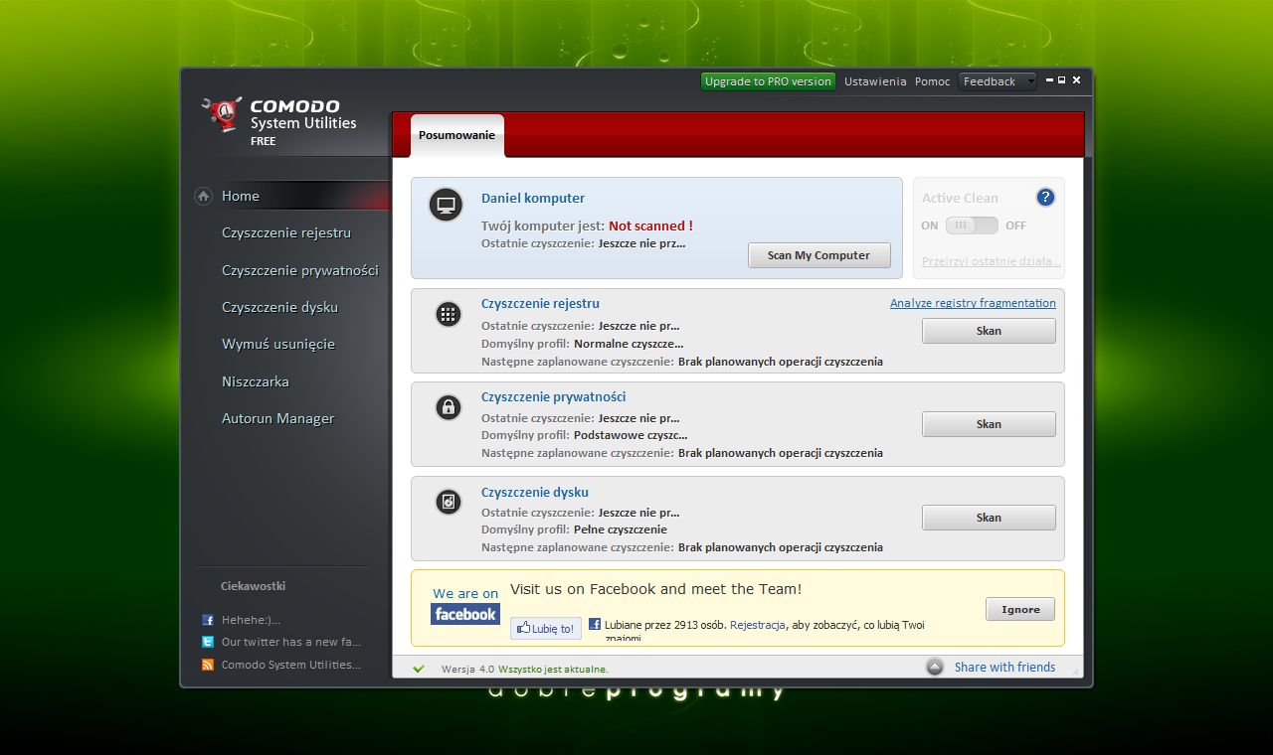Screen dimensions: 1273x755
Task: Ignore the Facebook invitation banner
Action: point(1020,609)
